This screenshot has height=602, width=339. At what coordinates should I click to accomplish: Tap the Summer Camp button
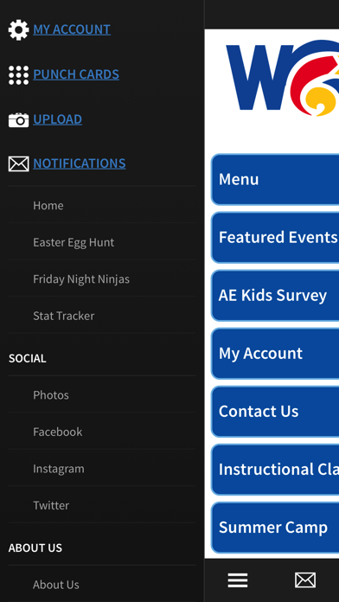[x=275, y=527]
